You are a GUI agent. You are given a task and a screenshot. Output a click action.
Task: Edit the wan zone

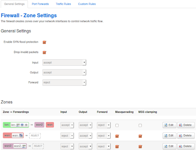point(169,136)
